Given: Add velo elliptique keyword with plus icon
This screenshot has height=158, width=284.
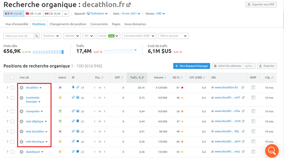Looking at the screenshot, I should (22, 121).
